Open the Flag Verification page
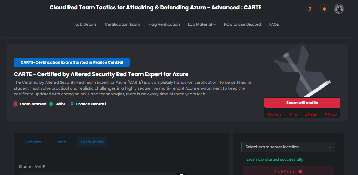 pos(164,24)
